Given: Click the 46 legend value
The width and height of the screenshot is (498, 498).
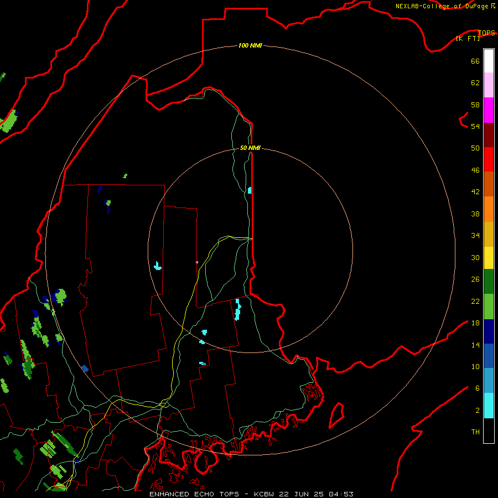Looking at the screenshot, I should click(x=475, y=170).
